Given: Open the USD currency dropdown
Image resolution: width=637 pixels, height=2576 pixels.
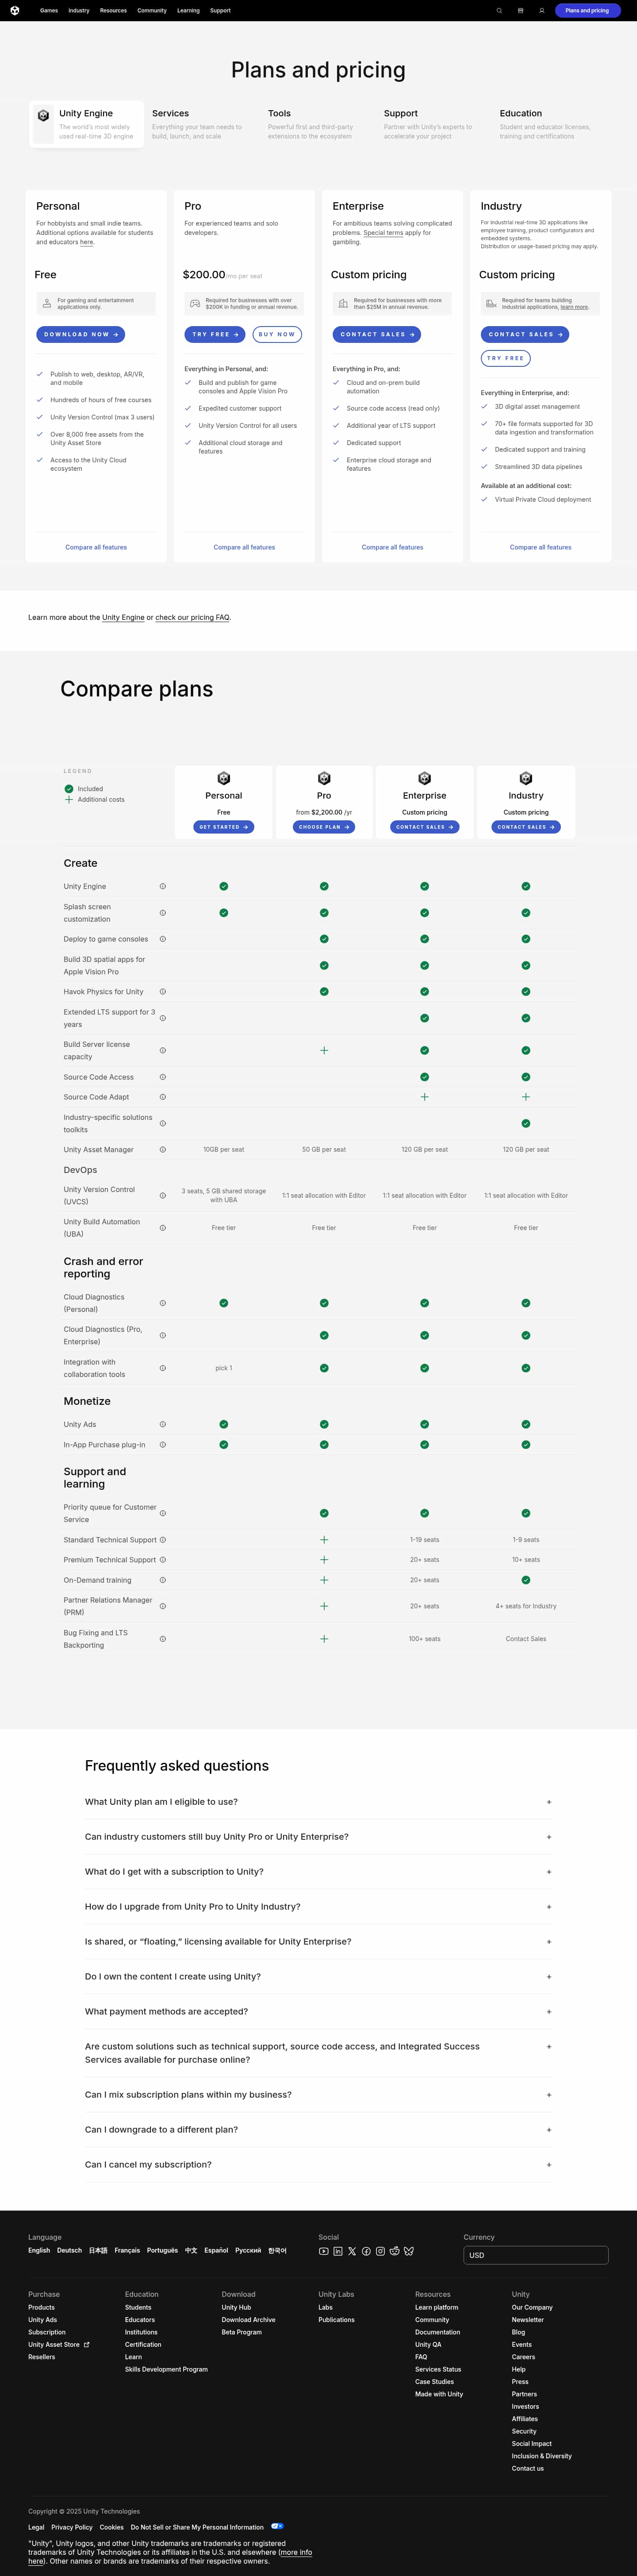Looking at the screenshot, I should pos(535,2255).
